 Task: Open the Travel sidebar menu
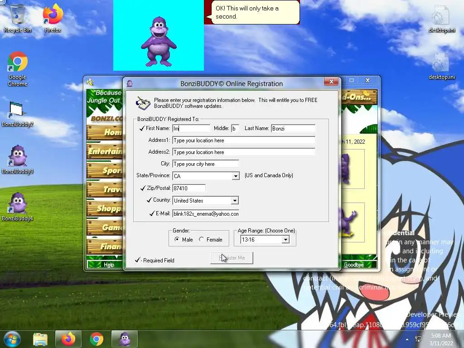click(105, 189)
